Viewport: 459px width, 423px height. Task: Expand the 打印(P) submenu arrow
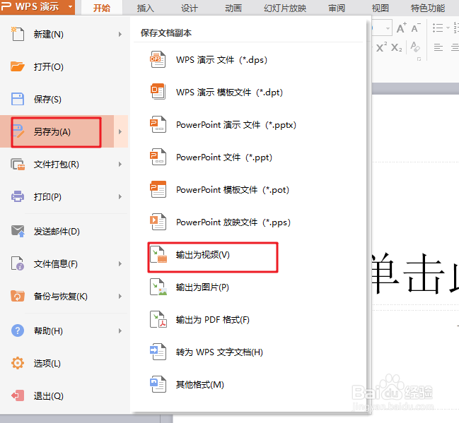tap(120, 197)
